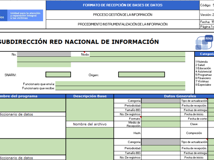
Task: Select the 3 Educación category entry
Action: click(203, 68)
